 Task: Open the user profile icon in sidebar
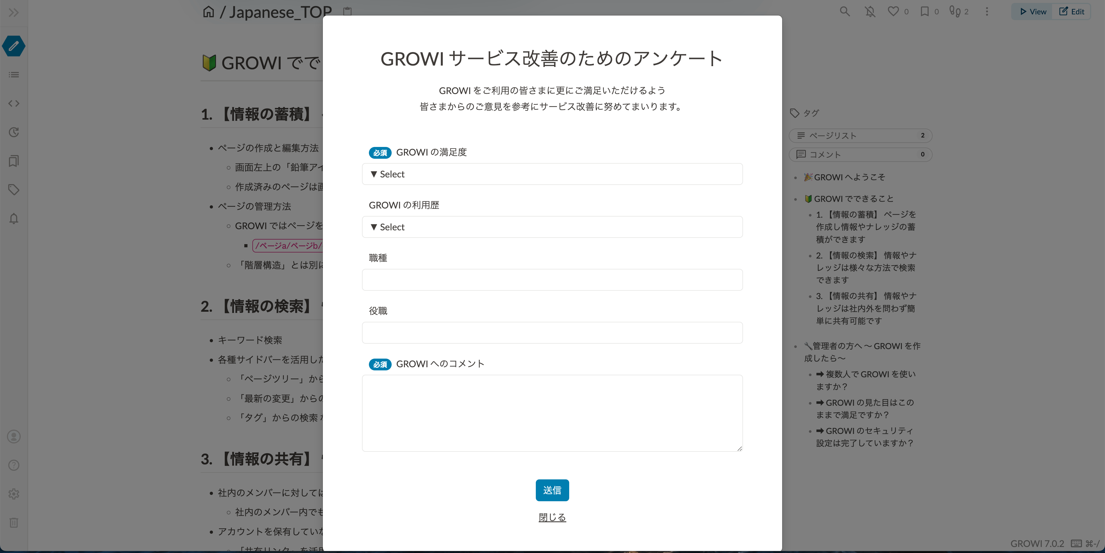14,437
